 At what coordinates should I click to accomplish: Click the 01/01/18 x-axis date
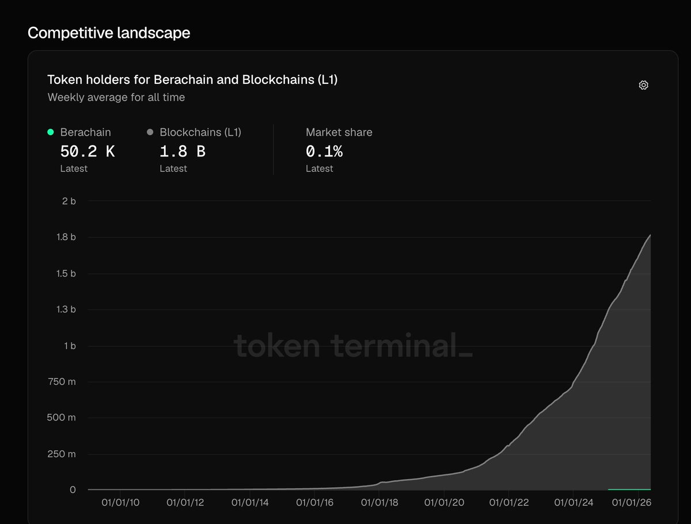(x=379, y=503)
